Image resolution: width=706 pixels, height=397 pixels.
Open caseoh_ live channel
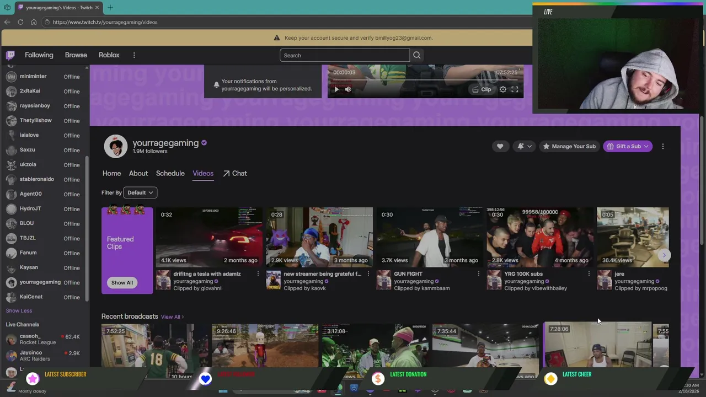click(44, 339)
